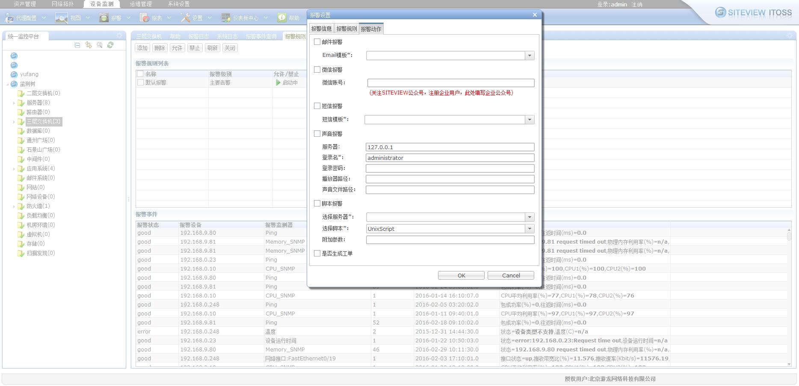
Task: Click the gear icon in the 统一监控平台 panel header
Action: (x=119, y=36)
